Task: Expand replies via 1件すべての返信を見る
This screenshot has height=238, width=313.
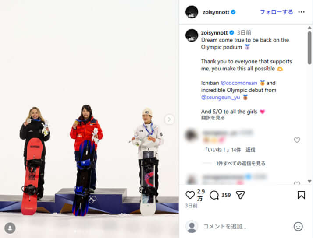Action: click(241, 163)
